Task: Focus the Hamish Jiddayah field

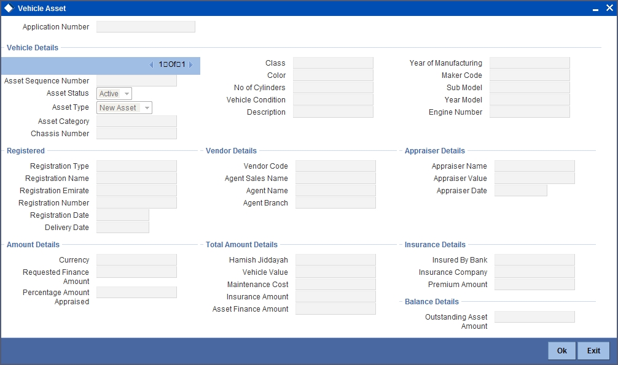Action: [335, 260]
